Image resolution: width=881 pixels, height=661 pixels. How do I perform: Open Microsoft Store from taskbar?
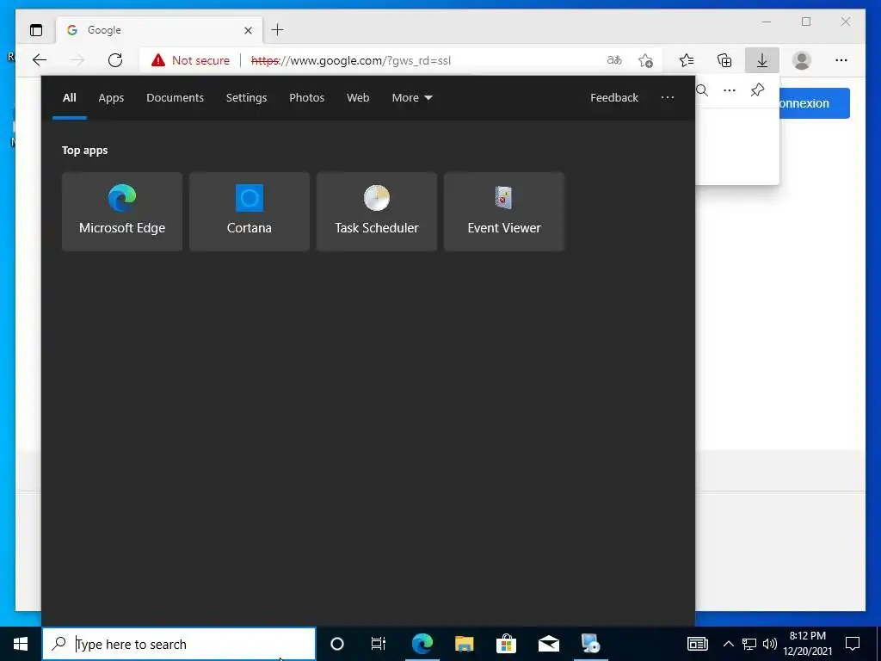pyautogui.click(x=506, y=644)
